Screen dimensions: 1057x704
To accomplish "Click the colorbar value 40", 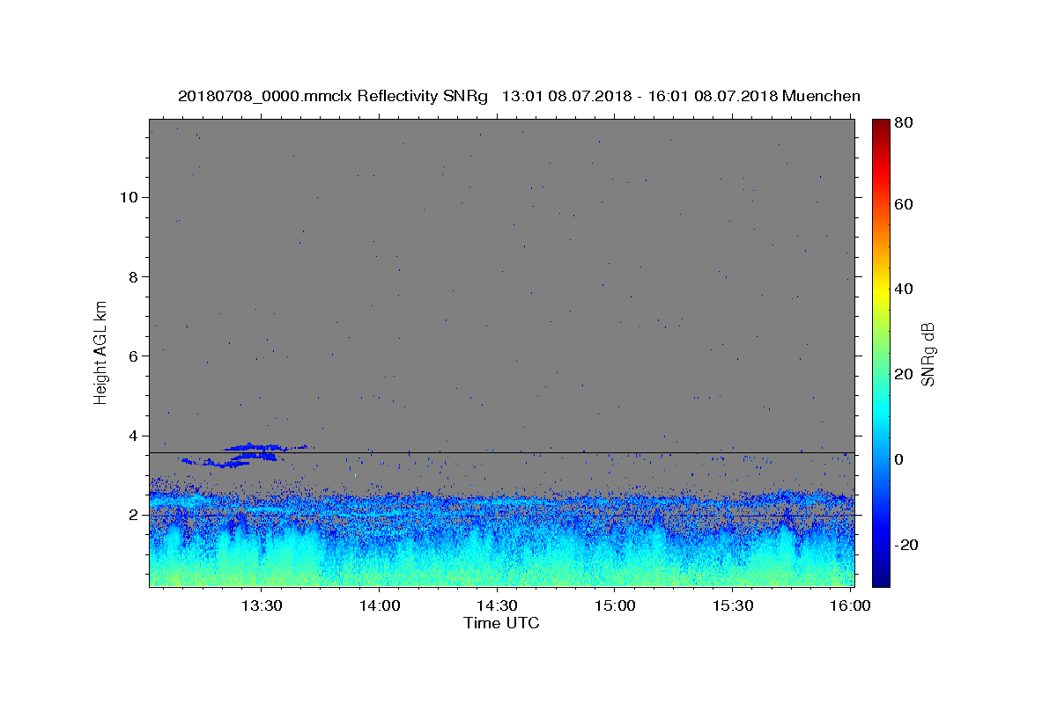I will [905, 289].
